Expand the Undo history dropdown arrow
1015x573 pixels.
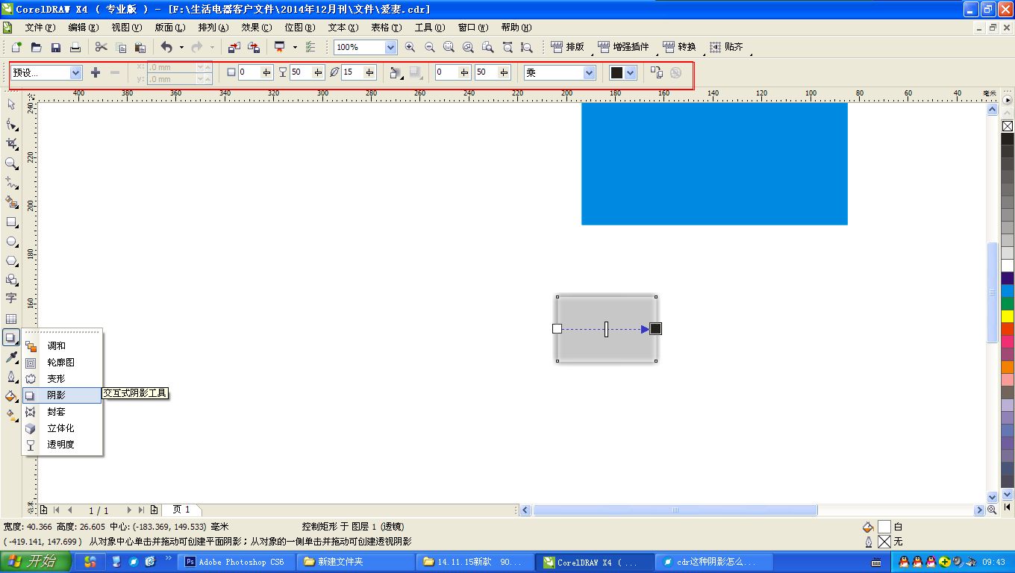(x=181, y=47)
